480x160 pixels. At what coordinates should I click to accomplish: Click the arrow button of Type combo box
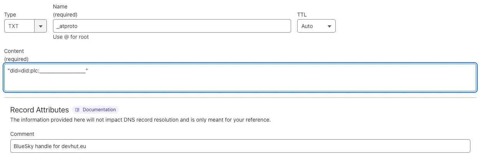point(40,26)
